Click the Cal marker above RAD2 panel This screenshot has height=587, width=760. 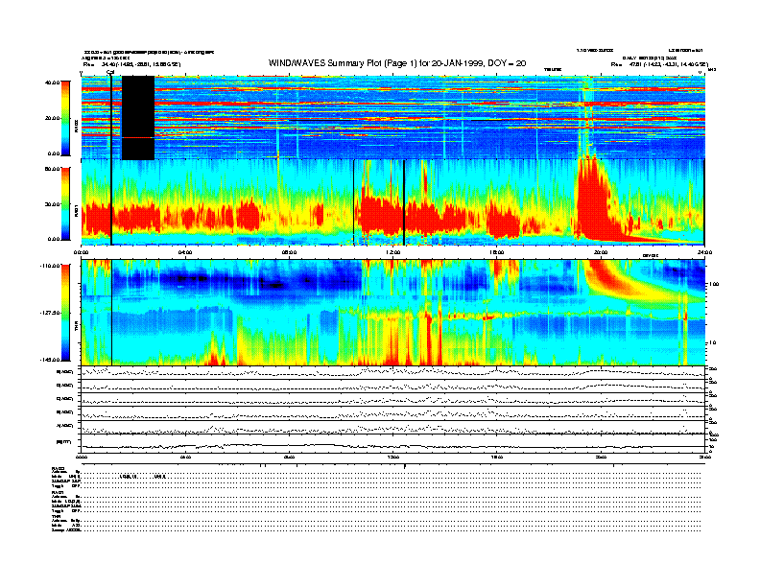tap(110, 72)
